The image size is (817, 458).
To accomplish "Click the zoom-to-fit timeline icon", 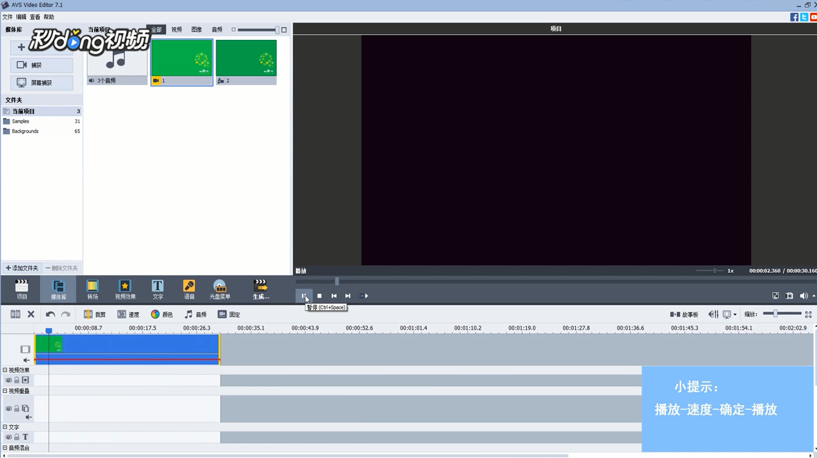I will point(808,314).
